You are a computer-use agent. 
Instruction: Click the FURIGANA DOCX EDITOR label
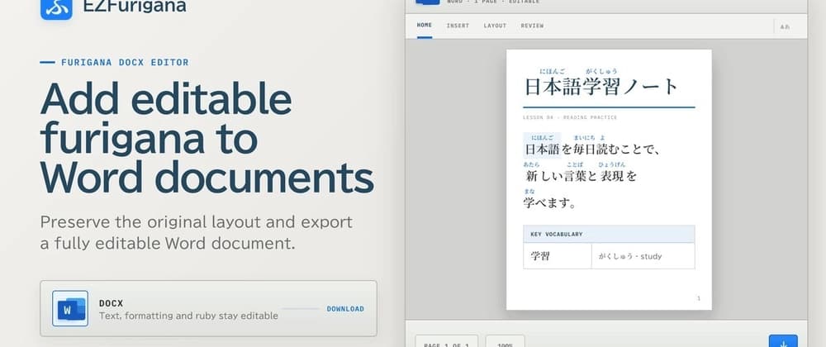[125, 62]
